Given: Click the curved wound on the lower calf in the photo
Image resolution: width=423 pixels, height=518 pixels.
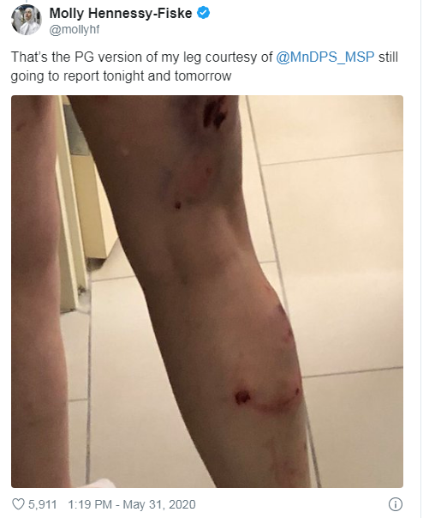Looking at the screenshot, I should pos(266,400).
